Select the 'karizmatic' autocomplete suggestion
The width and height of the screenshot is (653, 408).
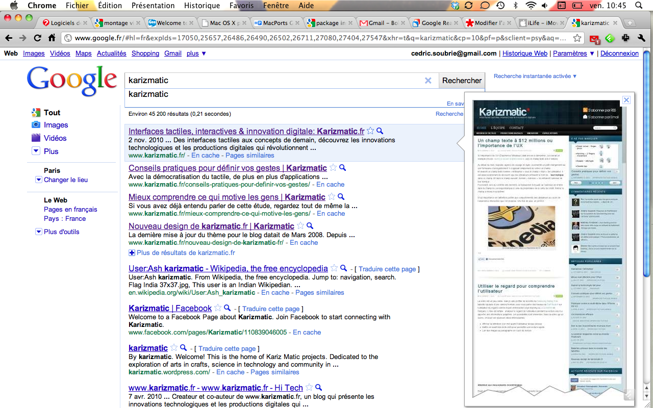[x=148, y=94]
